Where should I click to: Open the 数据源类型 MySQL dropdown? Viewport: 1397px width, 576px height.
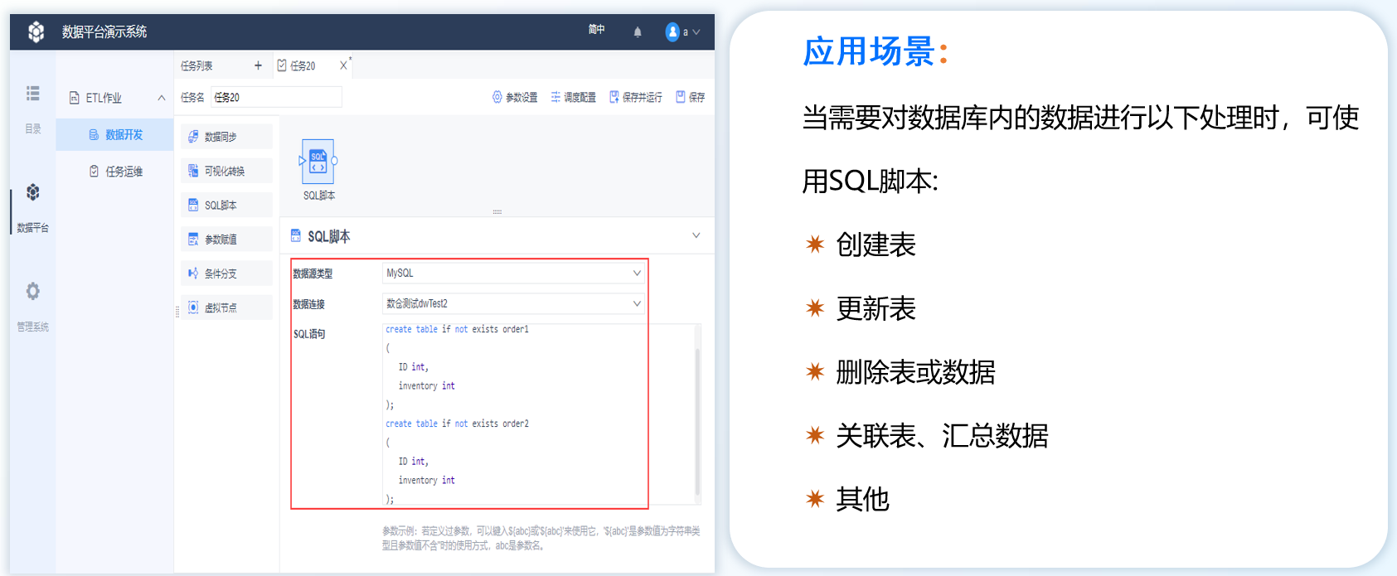tap(513, 273)
